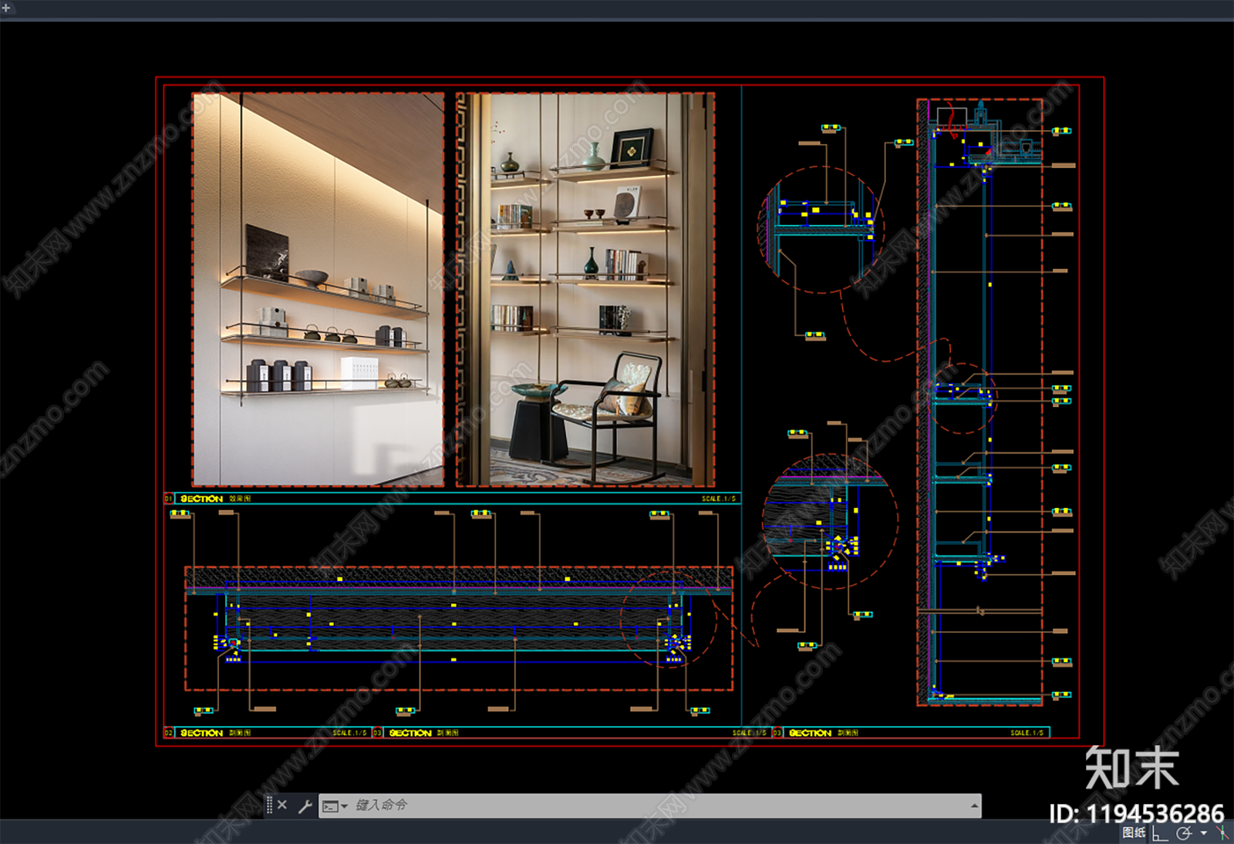Click the upper circular detail callout

click(x=822, y=230)
